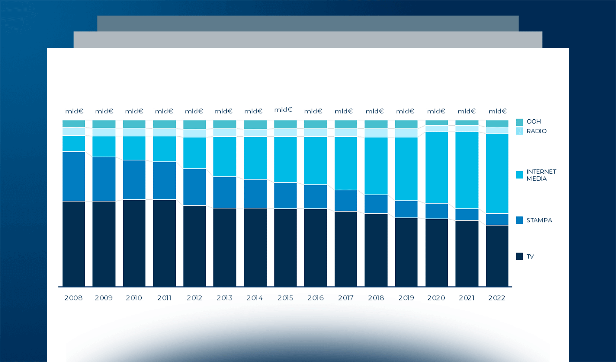Click the 2008 TV bar segment
Image resolution: width=616 pixels, height=362 pixels.
74,244
